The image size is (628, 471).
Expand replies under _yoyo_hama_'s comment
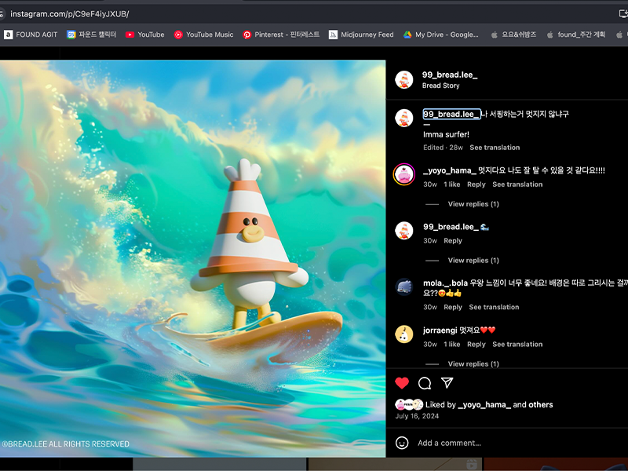click(x=473, y=204)
